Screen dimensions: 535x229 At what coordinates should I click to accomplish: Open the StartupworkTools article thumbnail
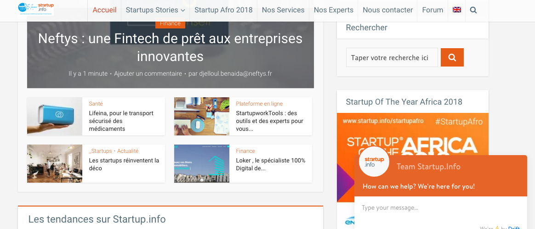coord(202,116)
